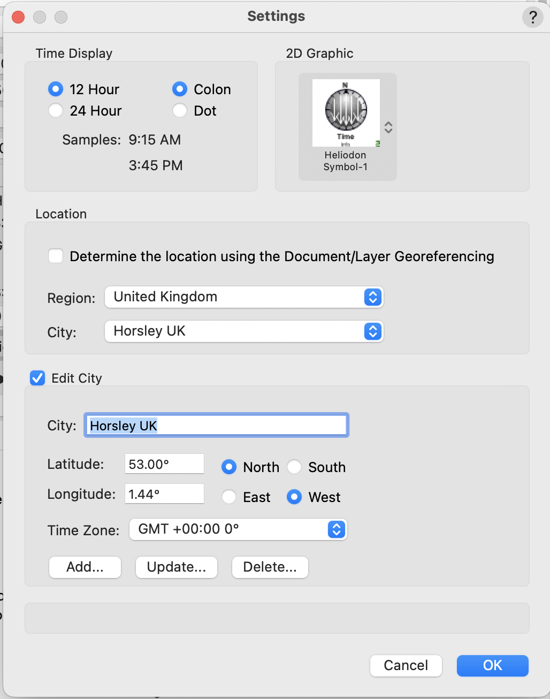Image resolution: width=550 pixels, height=699 pixels.
Task: Select South for latitude direction
Action: click(x=294, y=467)
